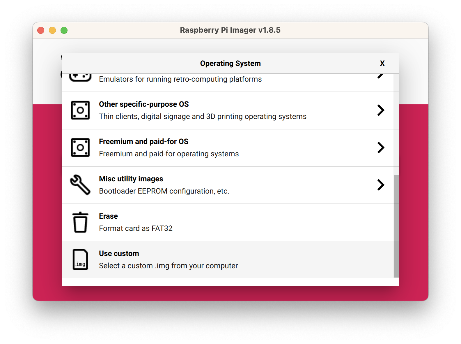Click 'Emulators for running retro-computing platforms' text

180,79
